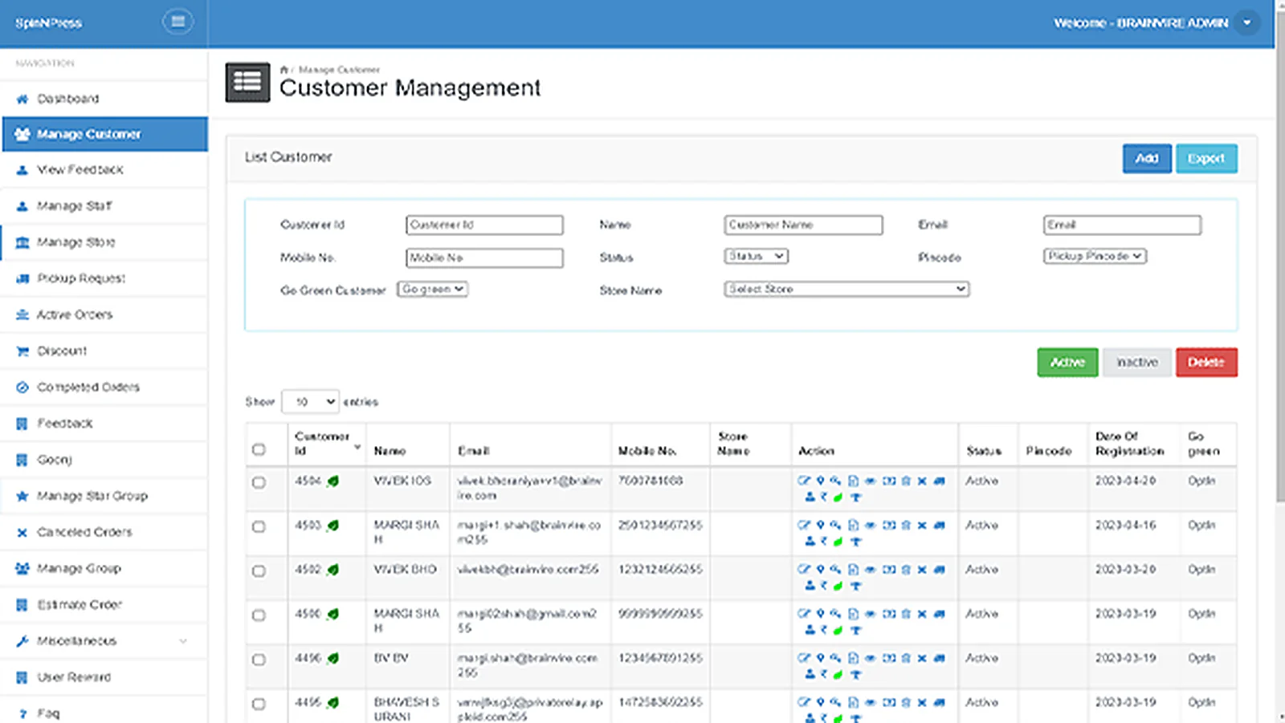Click the home breadcrumb icon
The height and width of the screenshot is (723, 1285).
coord(284,70)
